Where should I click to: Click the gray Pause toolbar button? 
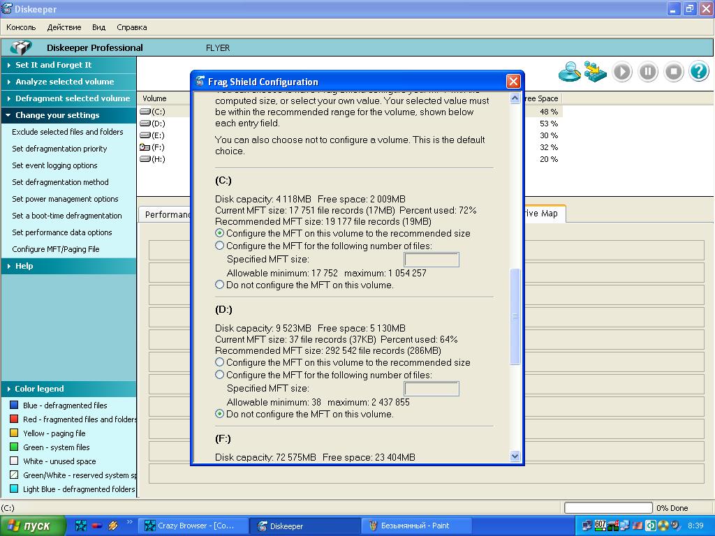(647, 72)
